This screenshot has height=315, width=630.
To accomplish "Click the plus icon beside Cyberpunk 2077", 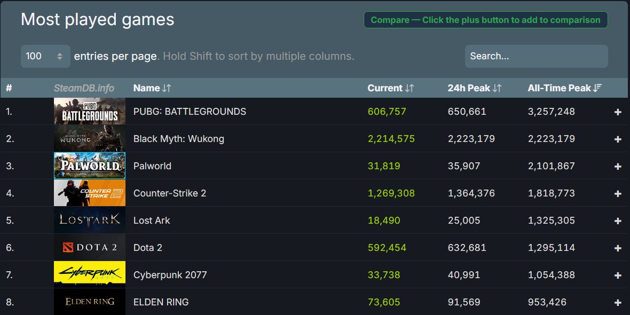I will [617, 275].
